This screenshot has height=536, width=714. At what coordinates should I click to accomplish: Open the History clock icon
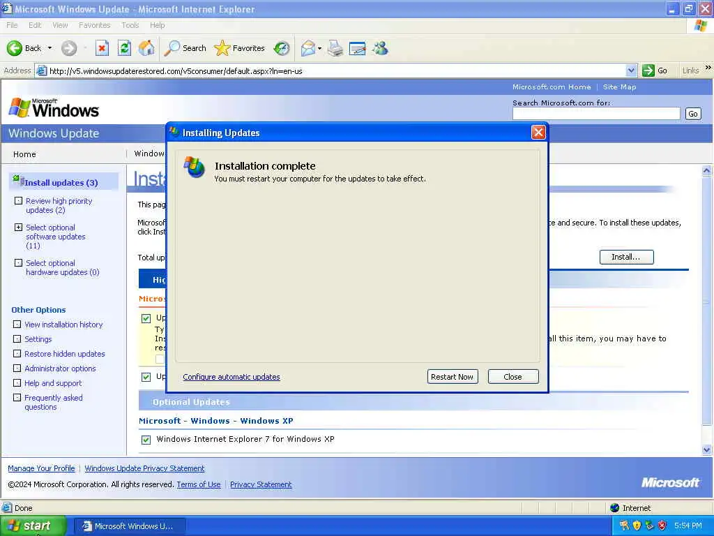click(x=282, y=48)
